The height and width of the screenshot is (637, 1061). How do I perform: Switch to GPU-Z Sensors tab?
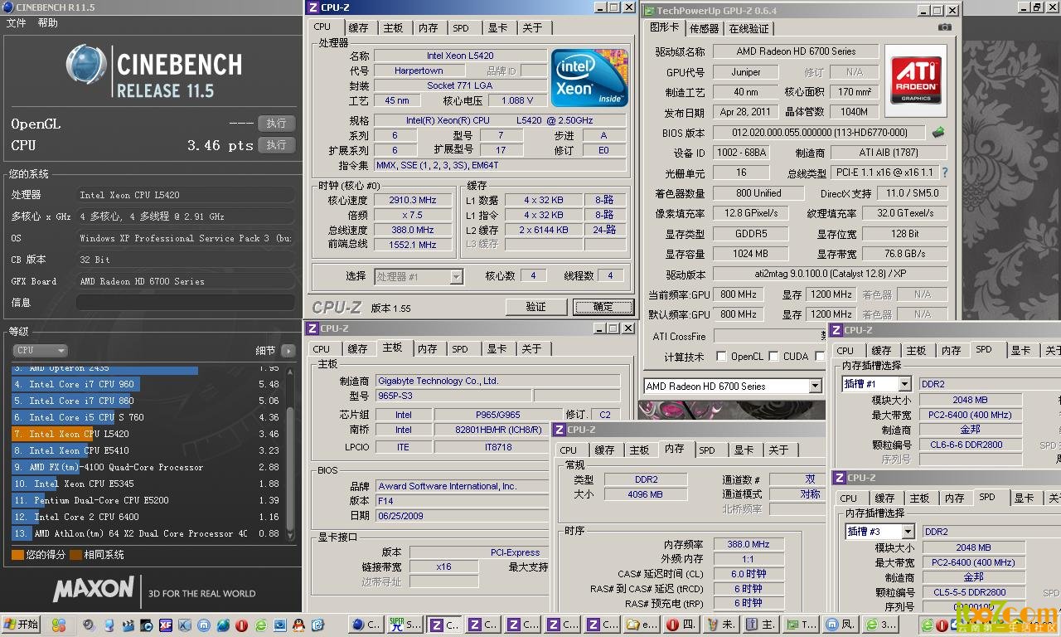pyautogui.click(x=705, y=28)
